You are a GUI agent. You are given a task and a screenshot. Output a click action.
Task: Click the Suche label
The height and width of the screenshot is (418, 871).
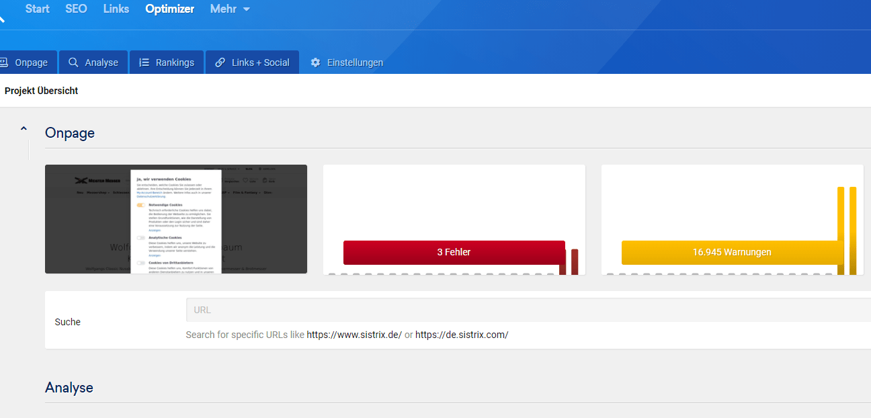coord(67,322)
